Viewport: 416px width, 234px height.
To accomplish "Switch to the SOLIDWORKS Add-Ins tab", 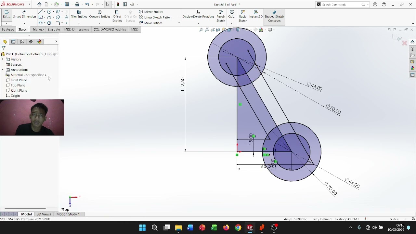I will pos(110,29).
